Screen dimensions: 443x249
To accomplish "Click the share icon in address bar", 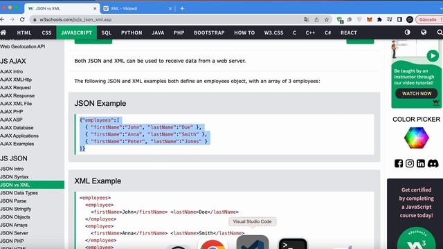I will coord(316,19).
